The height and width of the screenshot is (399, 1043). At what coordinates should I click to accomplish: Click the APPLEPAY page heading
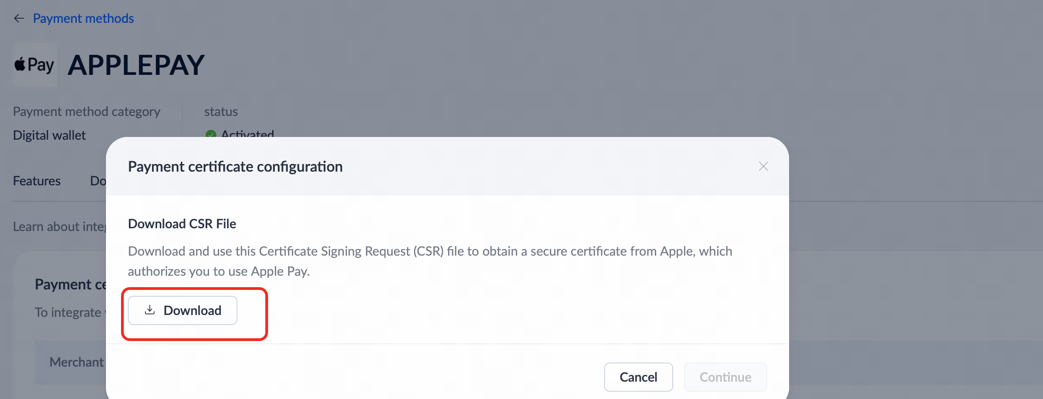[x=136, y=65]
